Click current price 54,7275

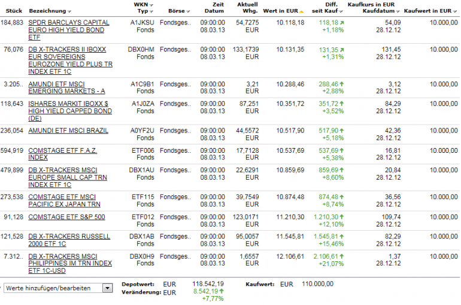coord(247,23)
